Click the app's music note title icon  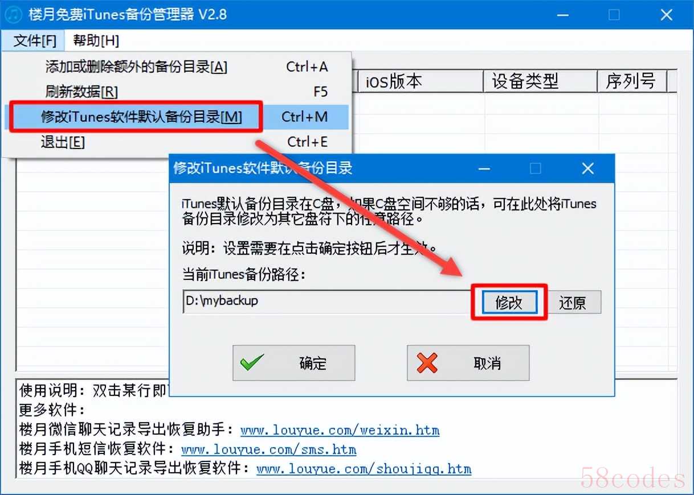(x=14, y=14)
